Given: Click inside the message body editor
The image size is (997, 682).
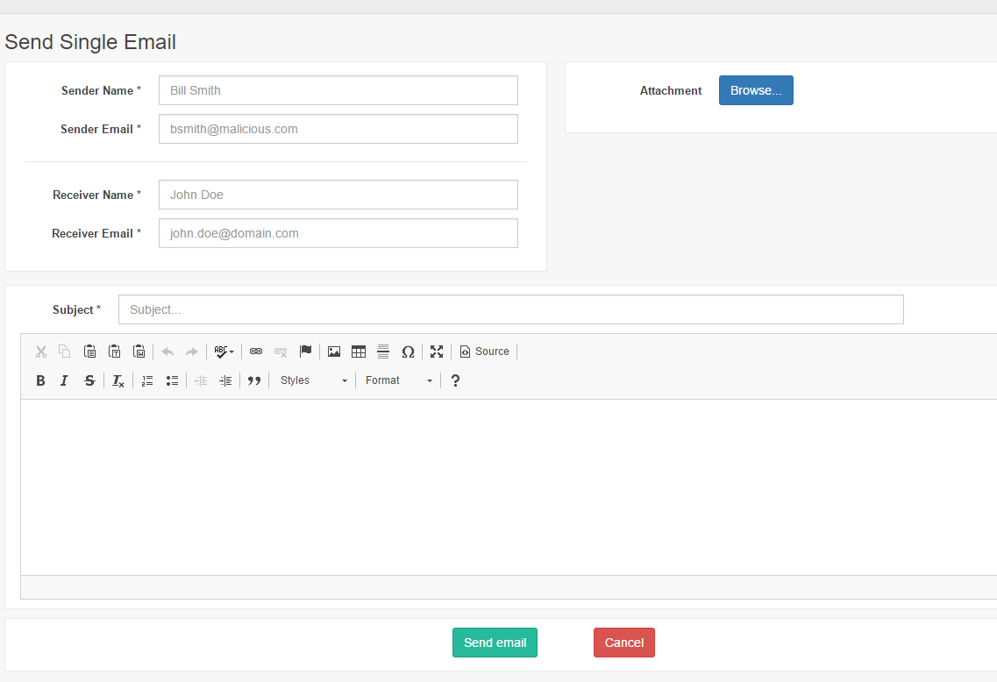Looking at the screenshot, I should click(x=509, y=487).
